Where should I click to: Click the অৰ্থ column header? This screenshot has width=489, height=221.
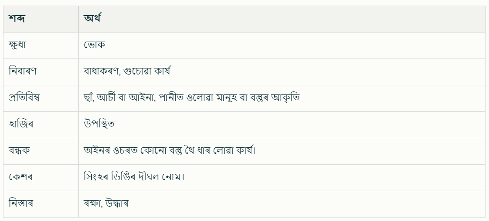tap(92, 19)
